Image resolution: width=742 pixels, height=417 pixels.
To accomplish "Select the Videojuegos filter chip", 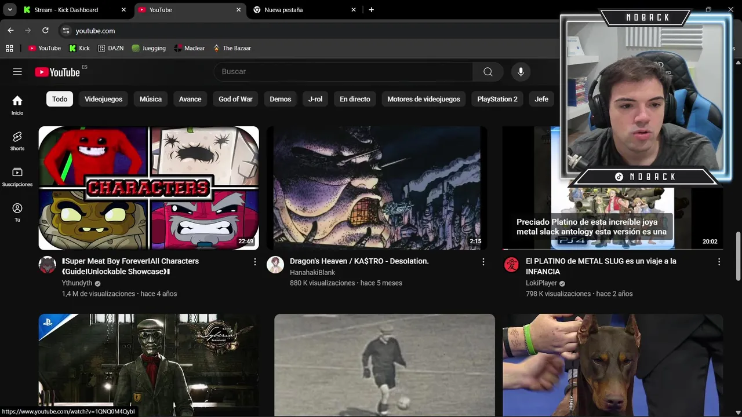I will (103, 99).
